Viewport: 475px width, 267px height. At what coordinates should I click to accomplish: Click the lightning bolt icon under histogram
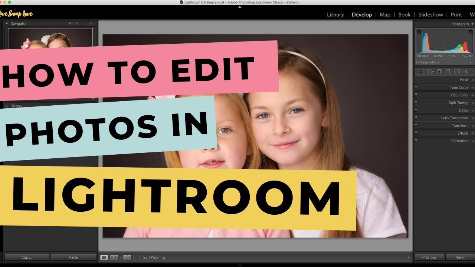471,62
